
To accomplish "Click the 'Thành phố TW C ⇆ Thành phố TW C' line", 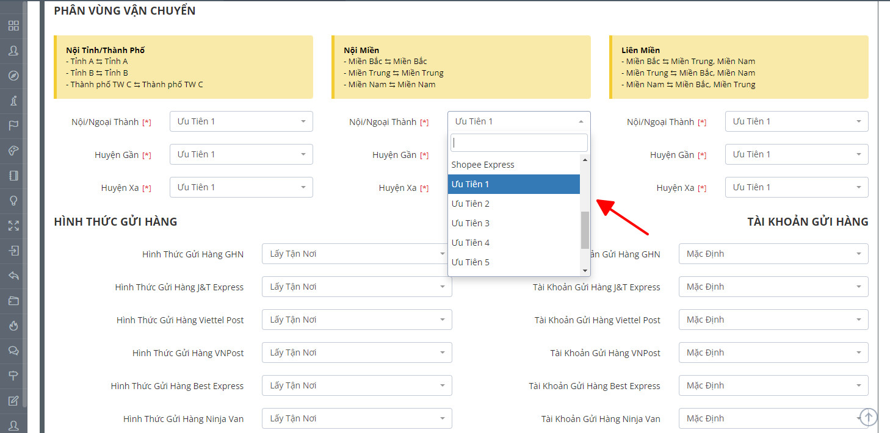I will (x=134, y=84).
